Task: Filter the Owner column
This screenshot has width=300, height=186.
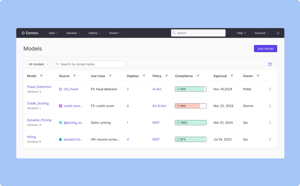Action: click(258, 76)
